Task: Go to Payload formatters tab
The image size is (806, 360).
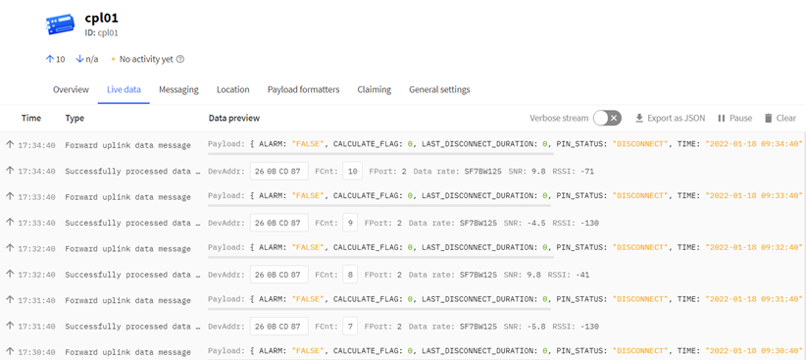Action: [x=303, y=89]
